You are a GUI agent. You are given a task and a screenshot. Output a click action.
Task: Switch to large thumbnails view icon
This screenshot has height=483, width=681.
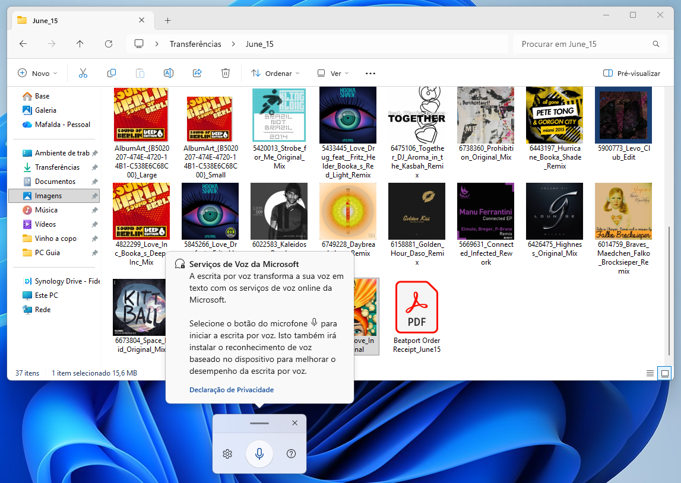[665, 373]
